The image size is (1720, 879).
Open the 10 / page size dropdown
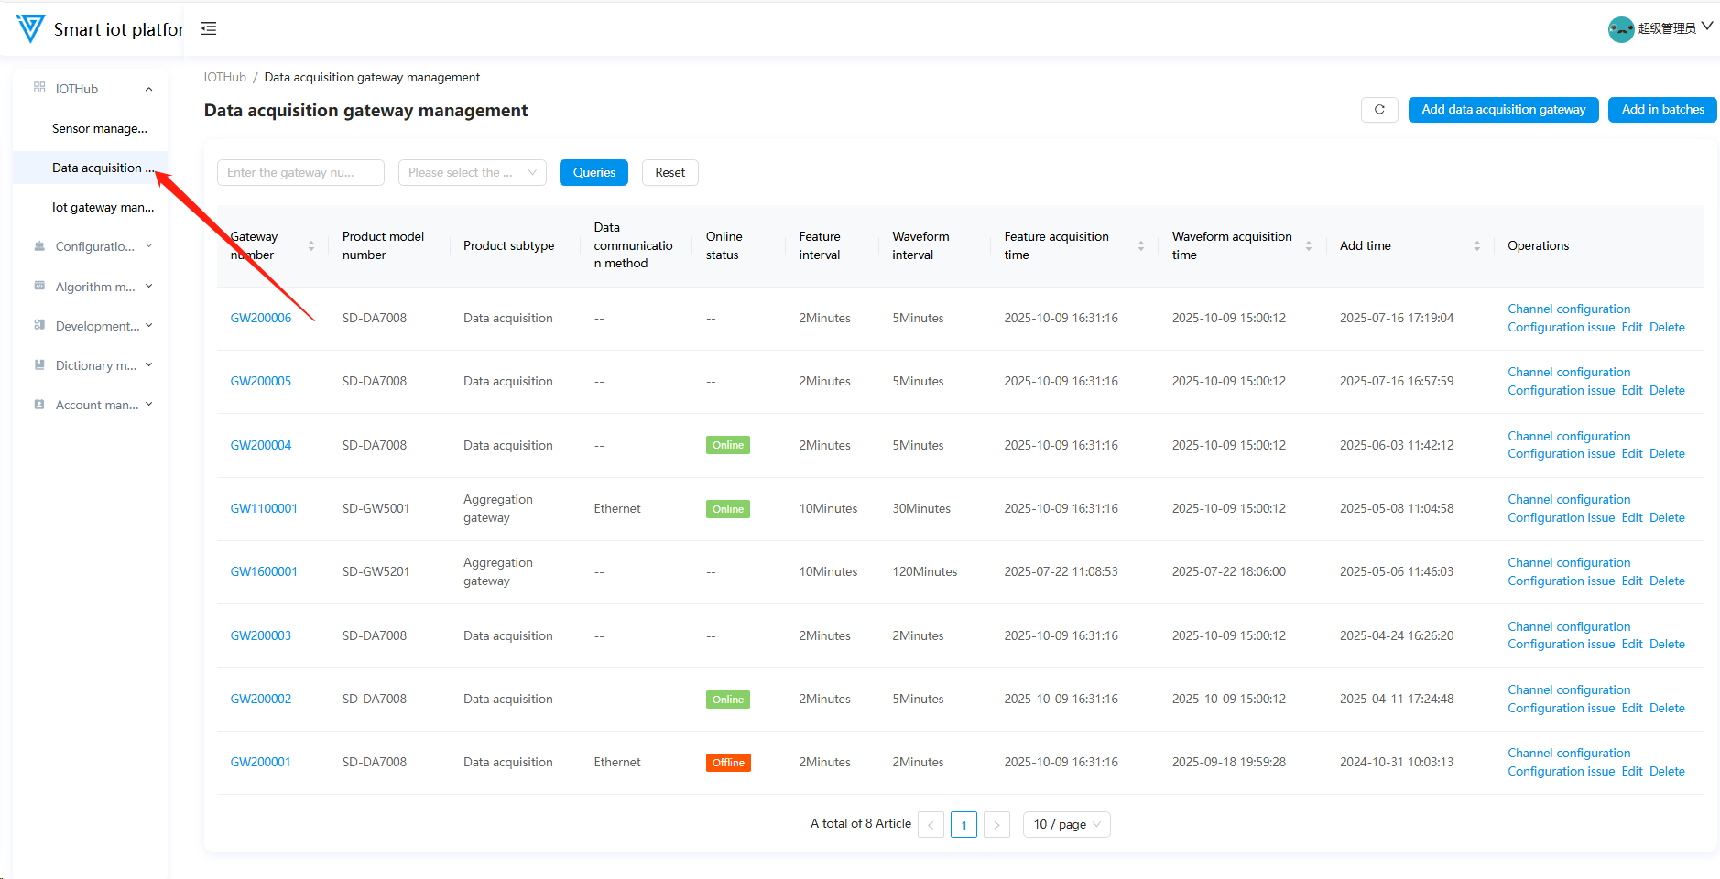pyautogui.click(x=1066, y=825)
